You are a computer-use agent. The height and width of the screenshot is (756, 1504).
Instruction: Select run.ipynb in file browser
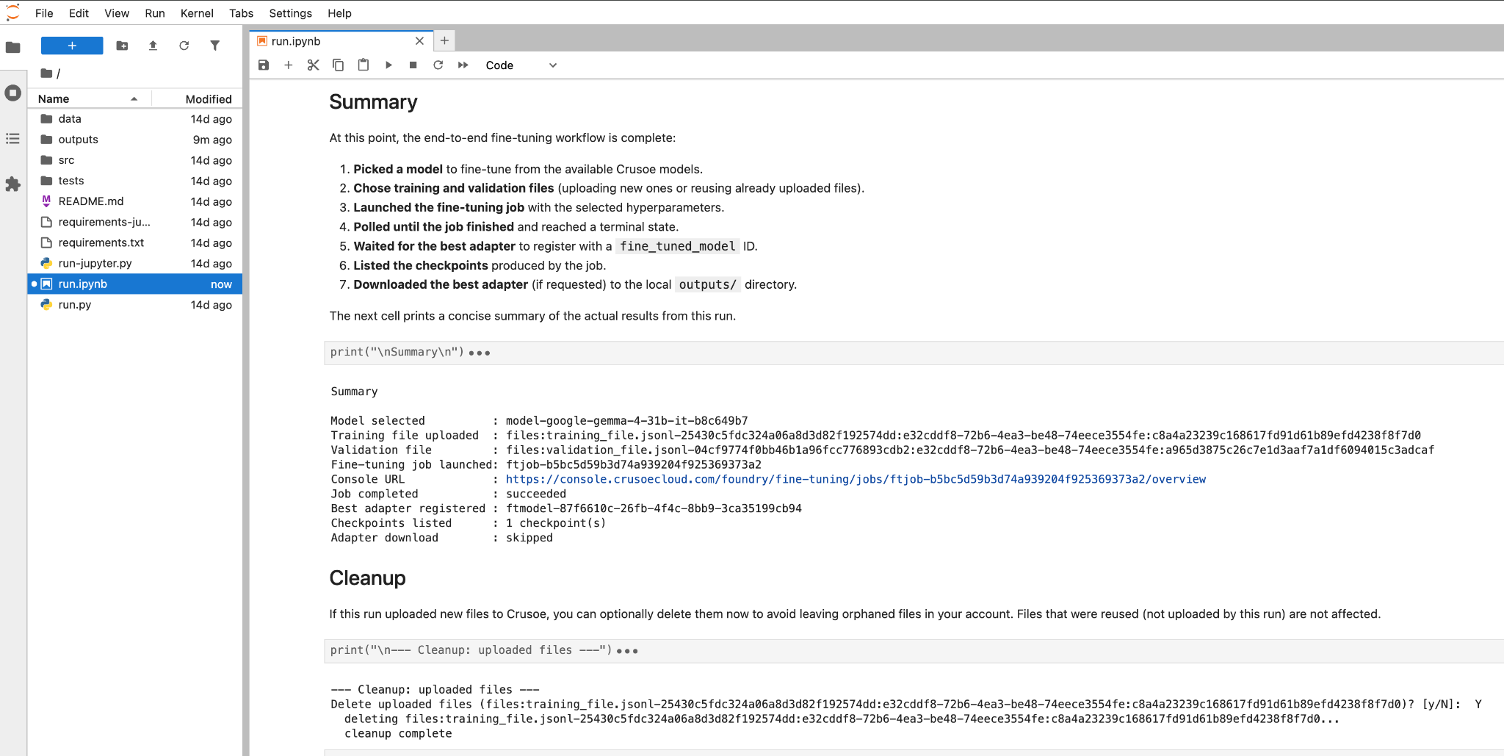(x=135, y=284)
